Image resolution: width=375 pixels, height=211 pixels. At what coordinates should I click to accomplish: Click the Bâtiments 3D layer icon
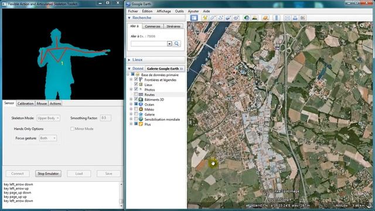(141, 99)
